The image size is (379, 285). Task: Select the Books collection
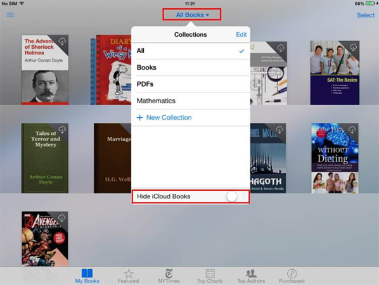191,67
